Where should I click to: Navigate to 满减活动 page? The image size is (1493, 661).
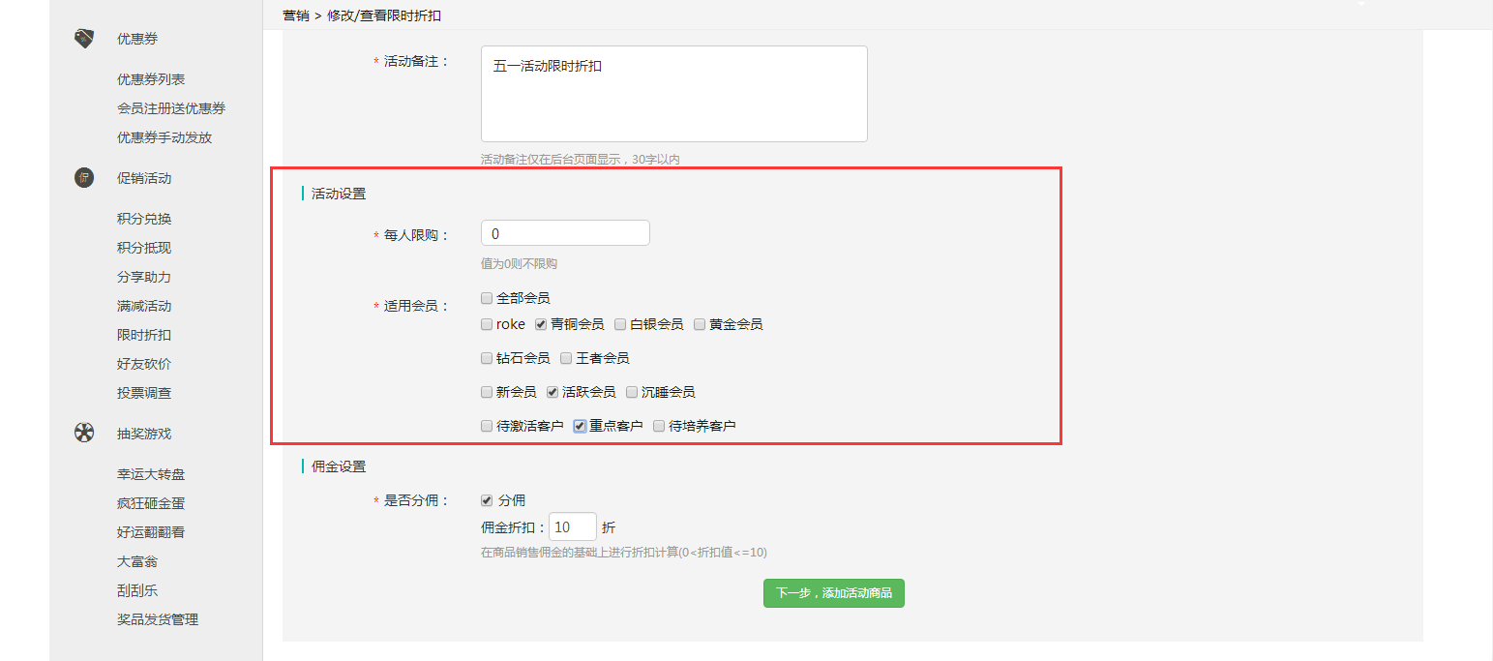(x=144, y=306)
